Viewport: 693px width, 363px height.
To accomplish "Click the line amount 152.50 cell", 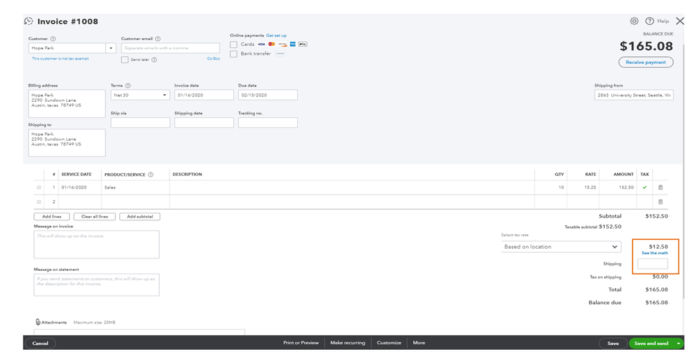I will point(618,188).
